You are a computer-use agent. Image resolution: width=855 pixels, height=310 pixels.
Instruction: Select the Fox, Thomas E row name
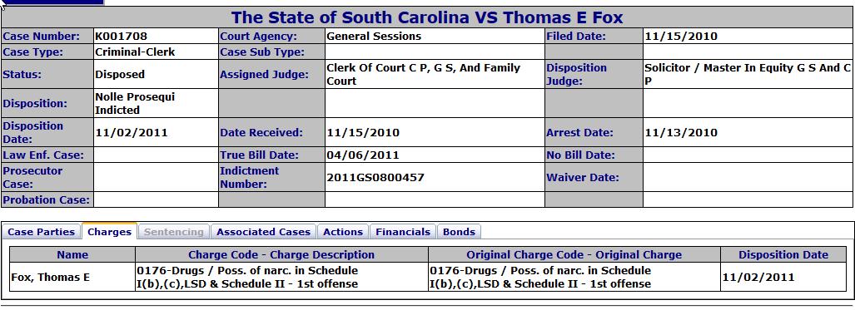pyautogui.click(x=50, y=278)
